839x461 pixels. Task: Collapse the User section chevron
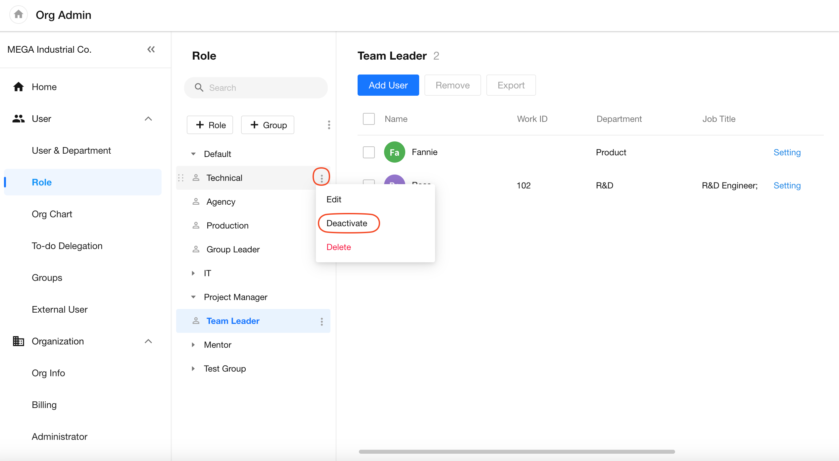click(148, 119)
